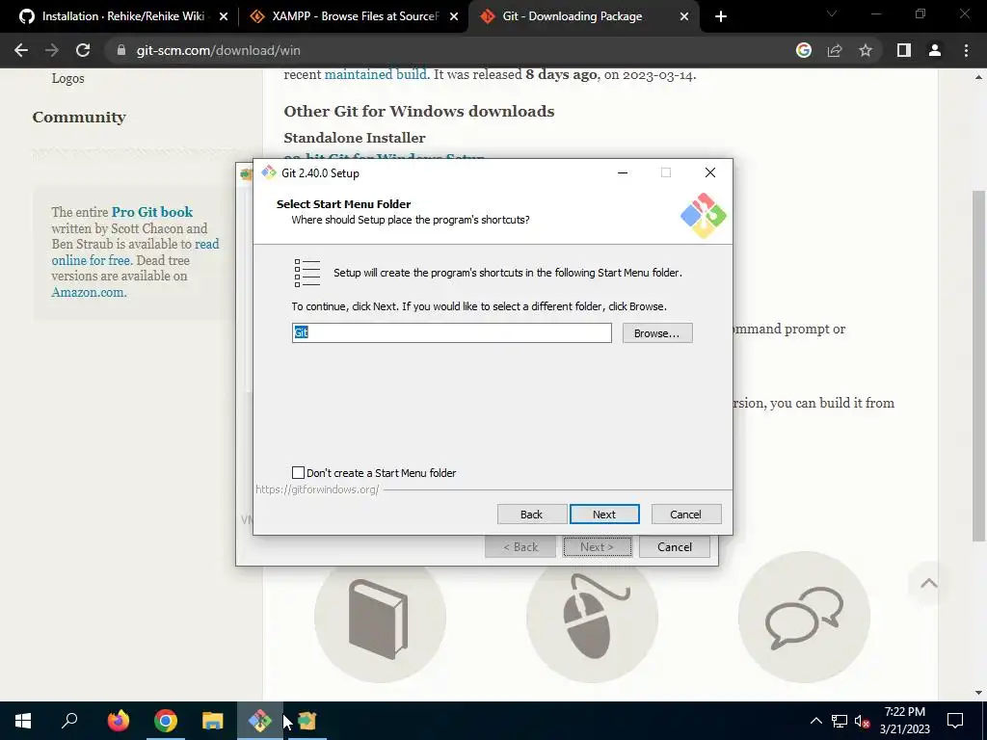Bookmark this page with star icon

[x=866, y=50]
